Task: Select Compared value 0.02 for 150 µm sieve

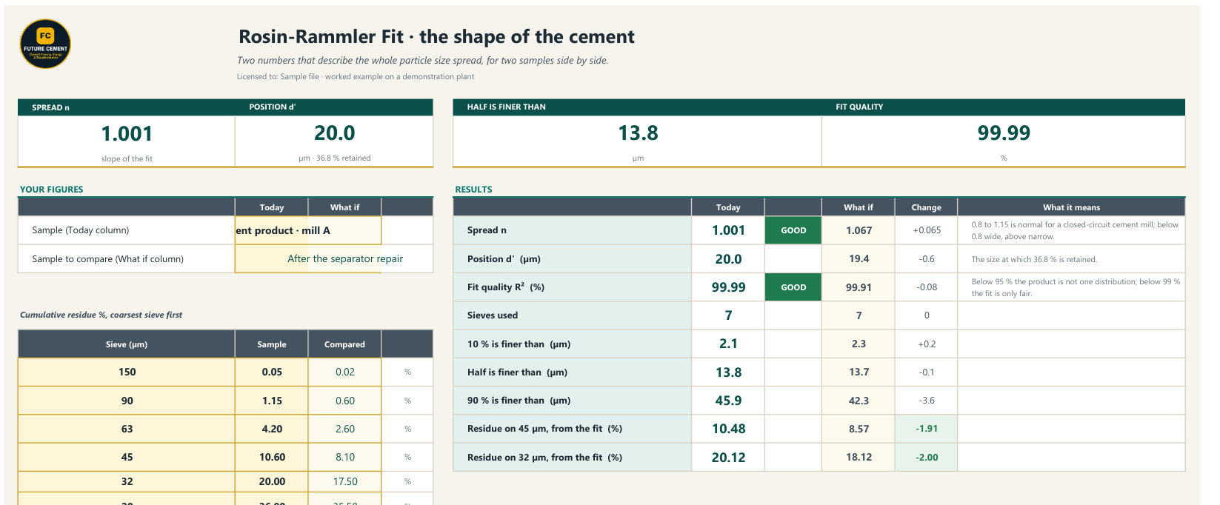Action: point(344,372)
